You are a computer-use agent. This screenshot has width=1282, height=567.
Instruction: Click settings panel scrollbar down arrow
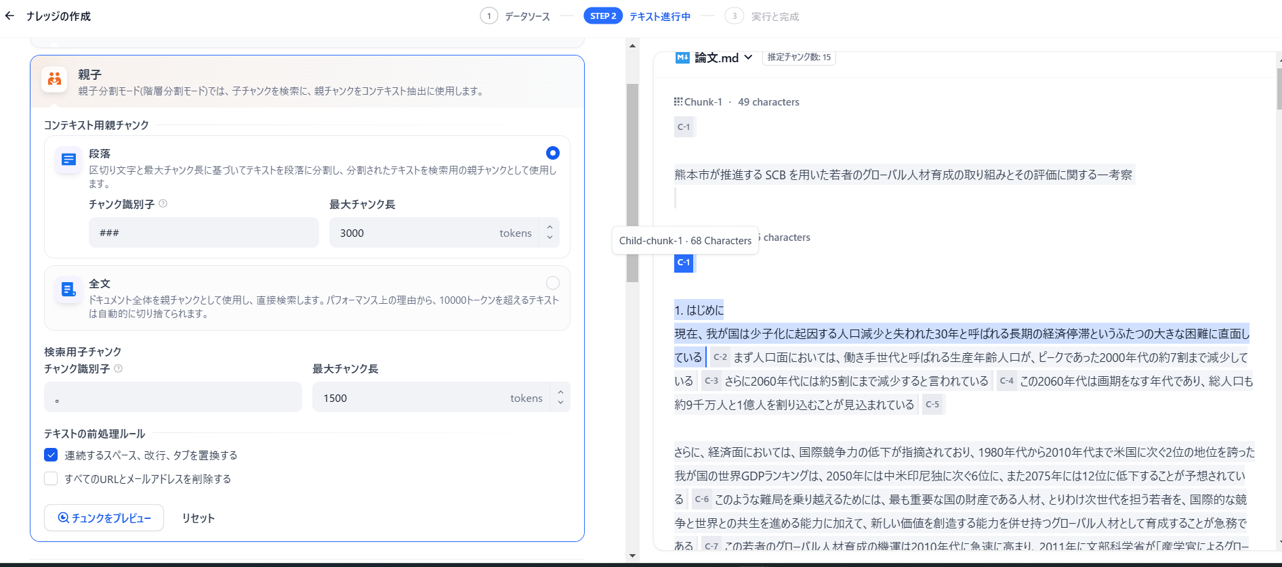pyautogui.click(x=633, y=556)
